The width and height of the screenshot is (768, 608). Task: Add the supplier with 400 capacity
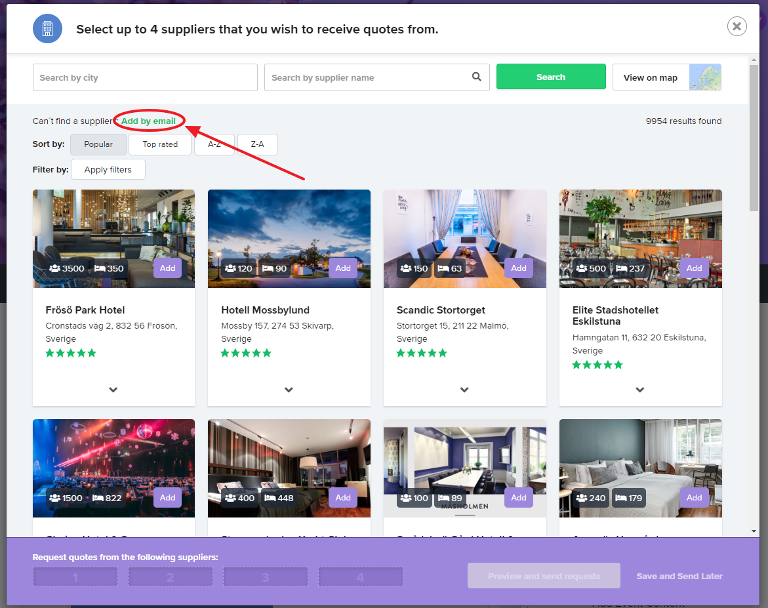point(343,497)
